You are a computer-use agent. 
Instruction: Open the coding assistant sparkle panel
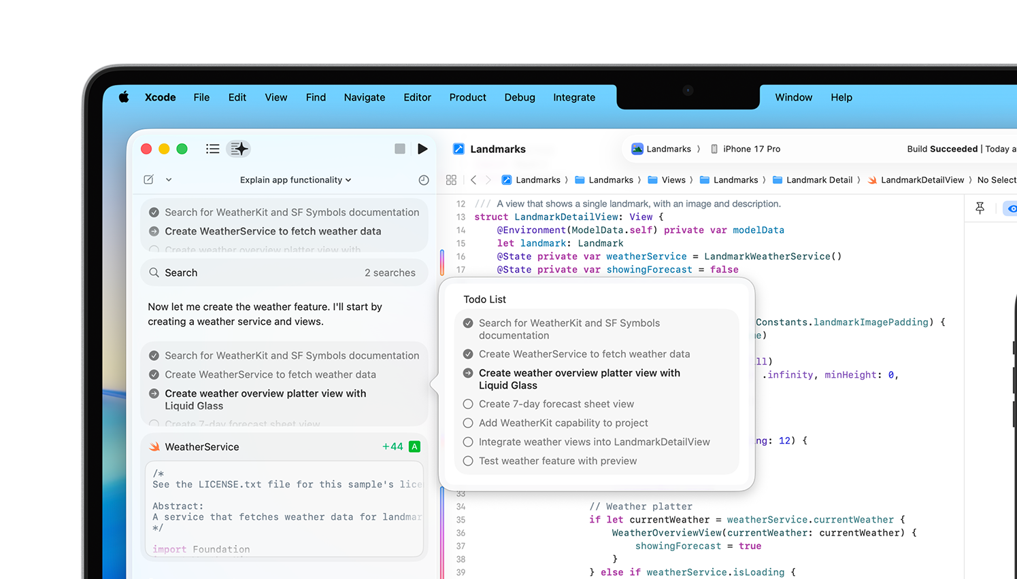pos(239,149)
